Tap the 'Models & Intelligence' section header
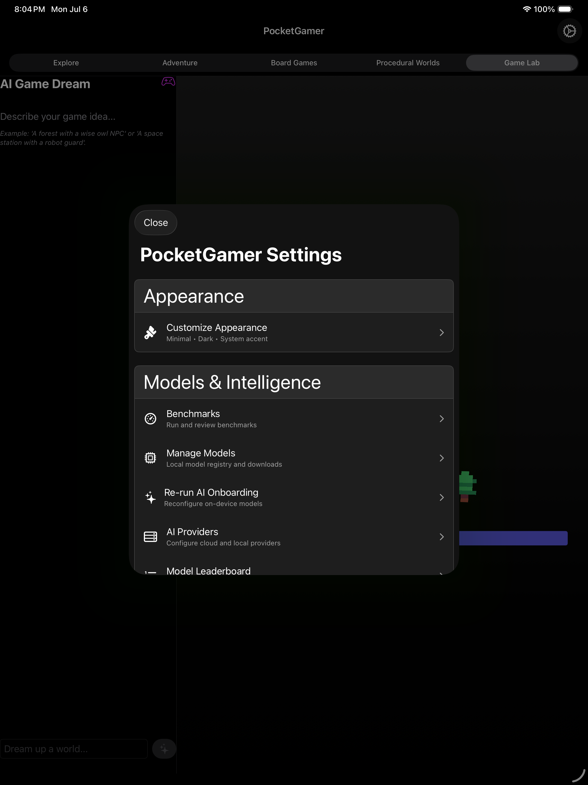 294,382
